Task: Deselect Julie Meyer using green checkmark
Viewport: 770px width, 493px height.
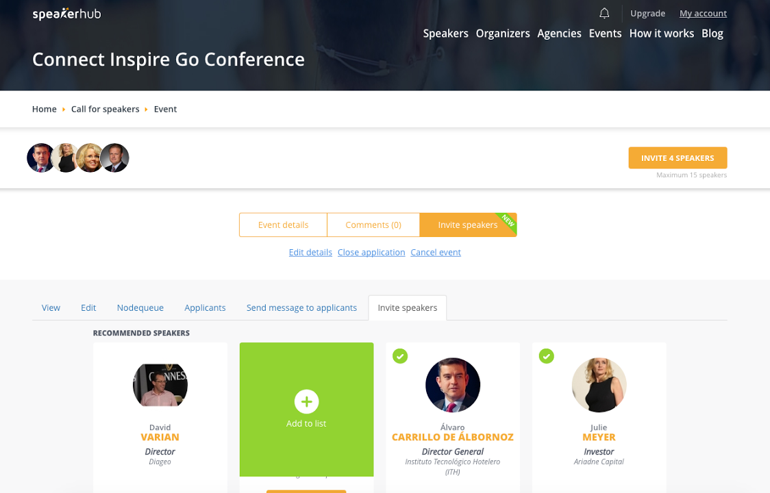Action: [x=546, y=356]
